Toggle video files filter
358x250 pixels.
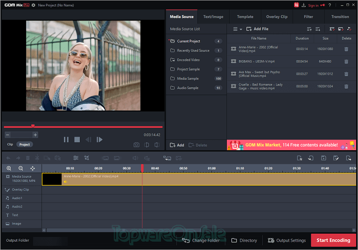click(332, 29)
